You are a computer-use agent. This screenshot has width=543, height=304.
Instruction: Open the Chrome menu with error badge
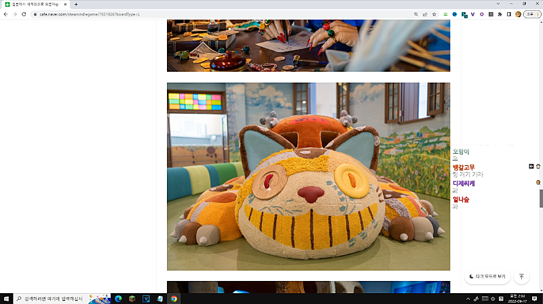click(x=532, y=14)
